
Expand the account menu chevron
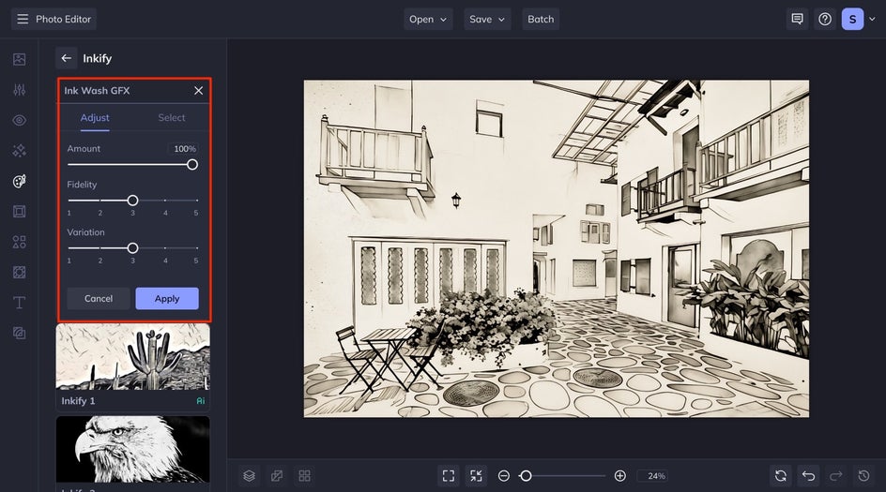point(872,19)
